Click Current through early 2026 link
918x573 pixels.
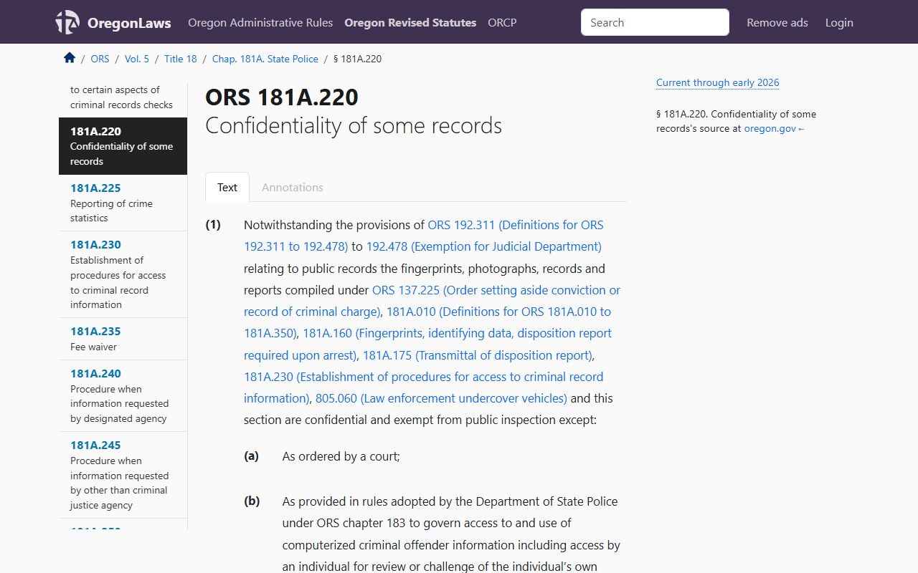pos(717,82)
